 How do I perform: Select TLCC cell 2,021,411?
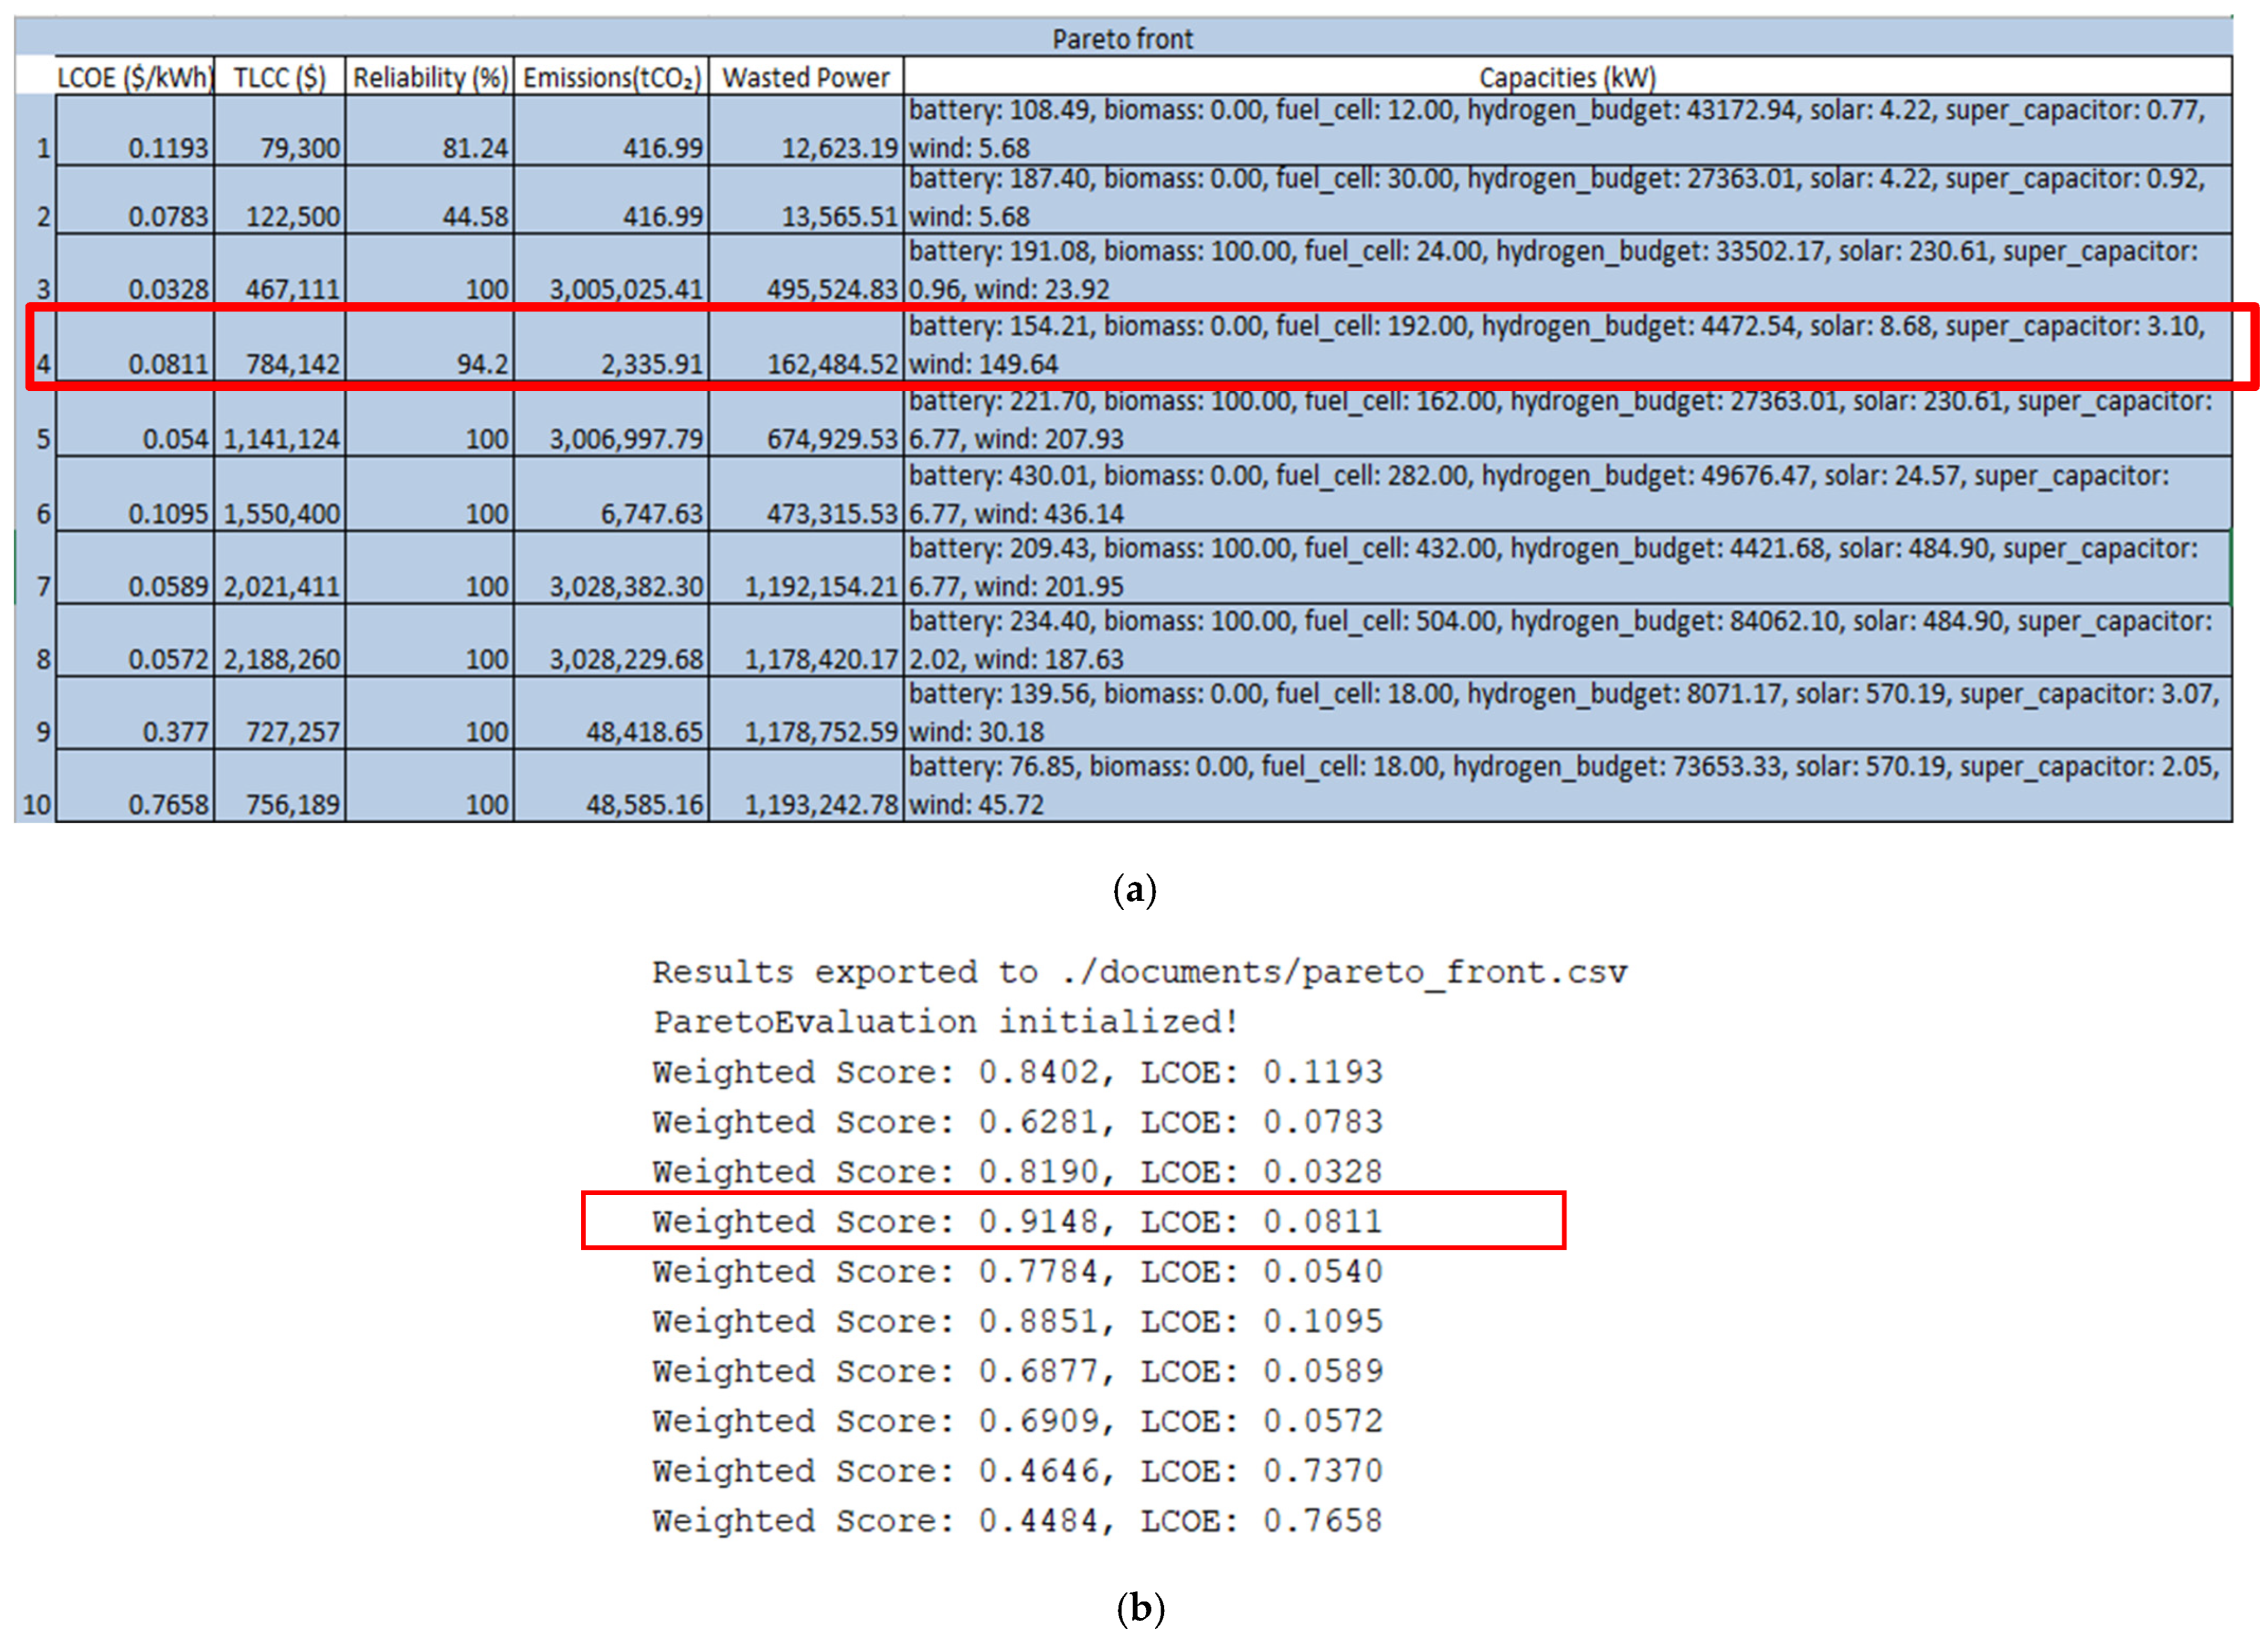279,567
